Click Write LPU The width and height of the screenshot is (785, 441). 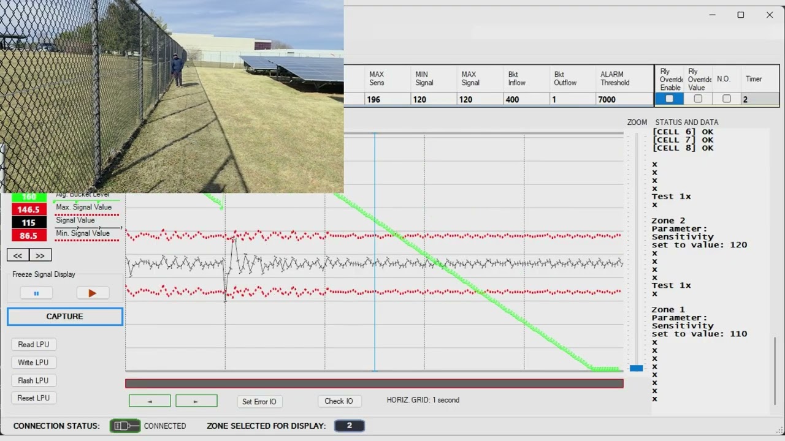(34, 363)
